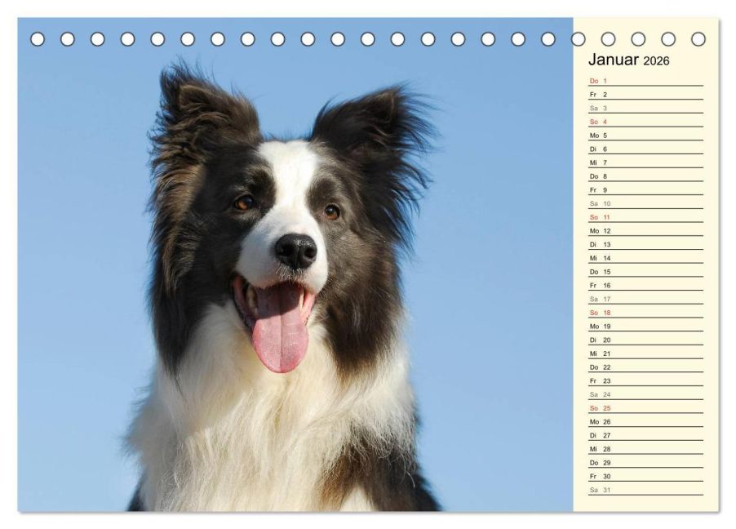
Task: Select the So 18 date row
Action: [x=645, y=313]
